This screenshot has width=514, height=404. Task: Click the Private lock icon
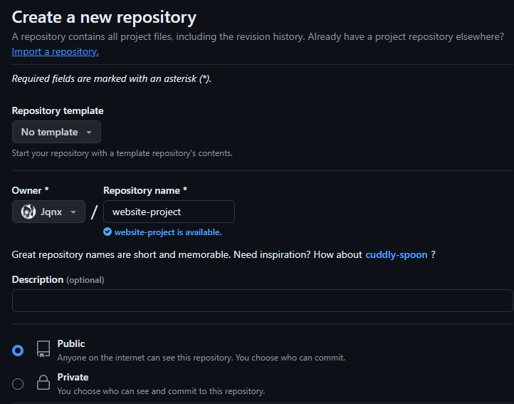point(43,383)
